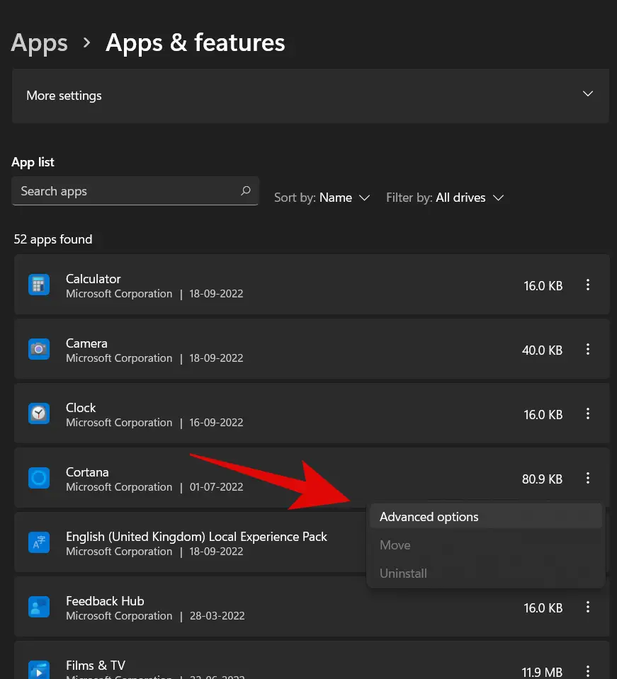Click the Feedback Hub 16.0 KB size value
Image resolution: width=617 pixels, height=679 pixels.
543,608
